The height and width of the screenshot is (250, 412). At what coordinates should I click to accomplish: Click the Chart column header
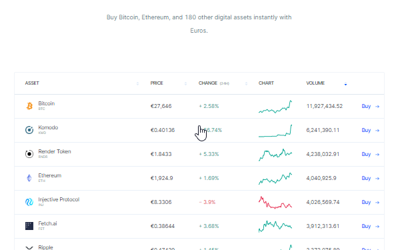[266, 83]
